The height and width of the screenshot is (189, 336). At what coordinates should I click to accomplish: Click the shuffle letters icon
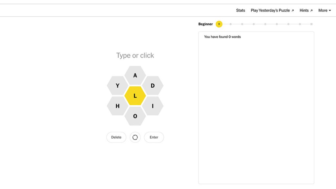tap(135, 137)
